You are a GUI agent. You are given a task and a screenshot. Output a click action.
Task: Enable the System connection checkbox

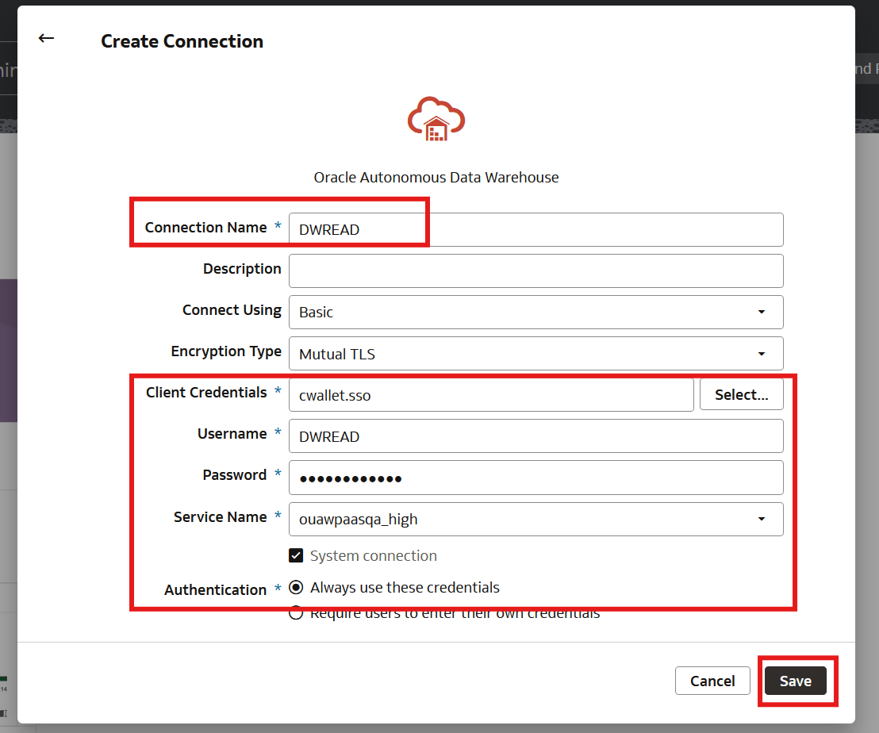[296, 555]
